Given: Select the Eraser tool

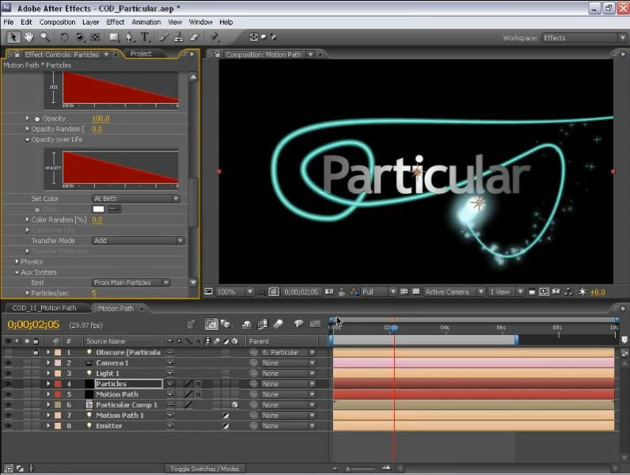Looking at the screenshot, I should pos(194,37).
